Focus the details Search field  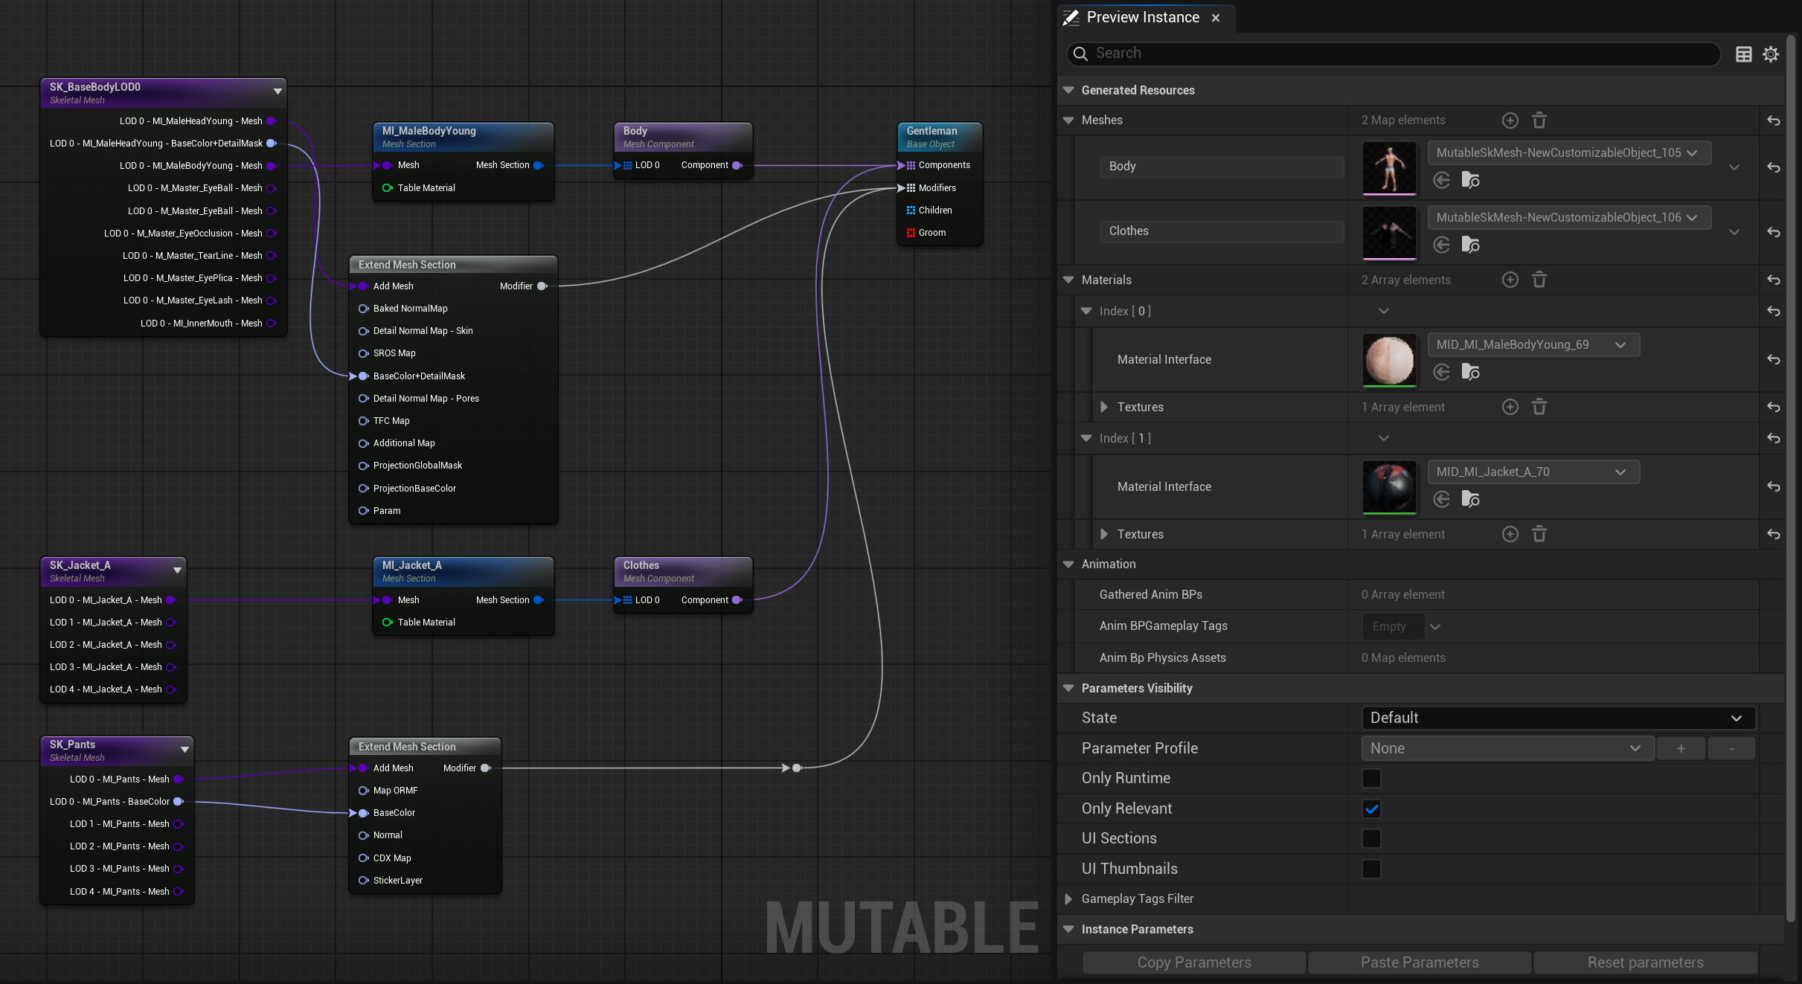pyautogui.click(x=1394, y=54)
